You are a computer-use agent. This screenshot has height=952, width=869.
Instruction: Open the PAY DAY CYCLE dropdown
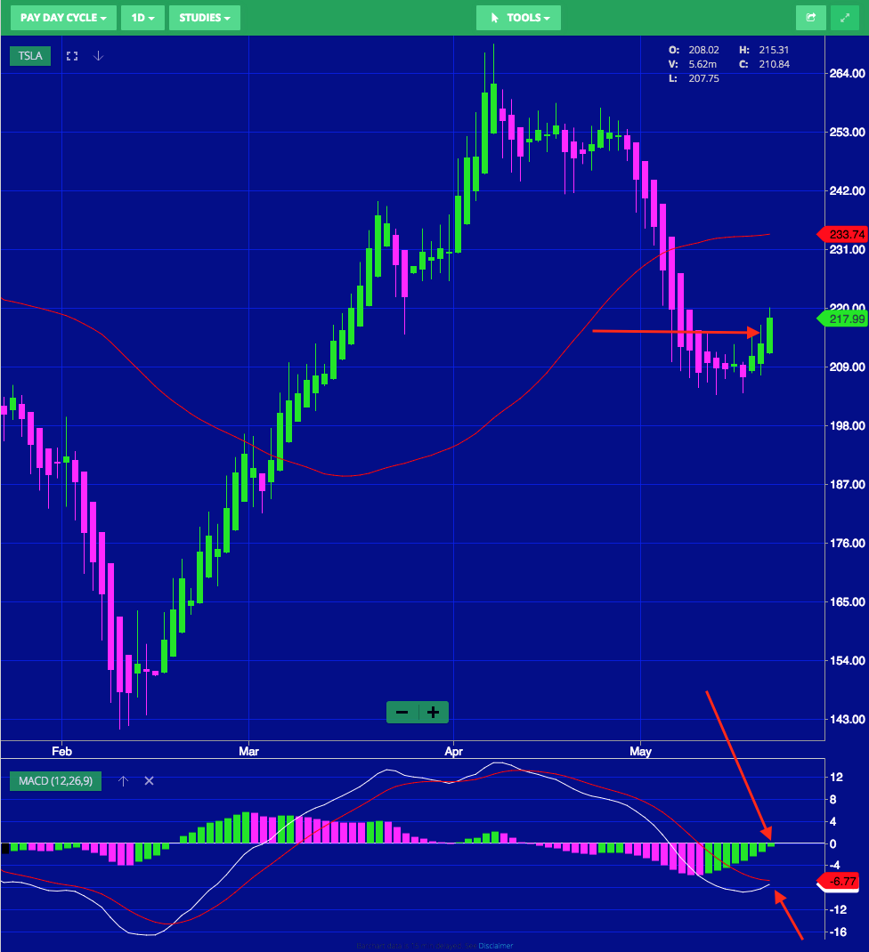[x=63, y=18]
